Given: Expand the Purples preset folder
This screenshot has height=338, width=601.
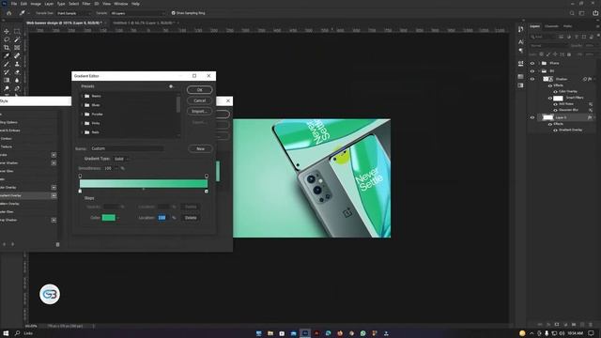Looking at the screenshot, I should coord(82,115).
